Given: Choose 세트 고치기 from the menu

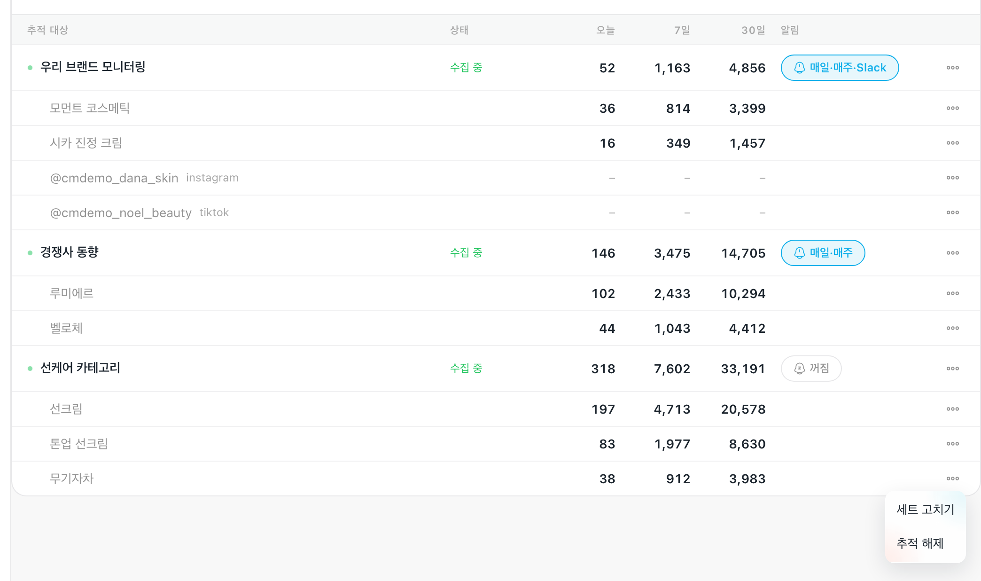Looking at the screenshot, I should pyautogui.click(x=925, y=510).
